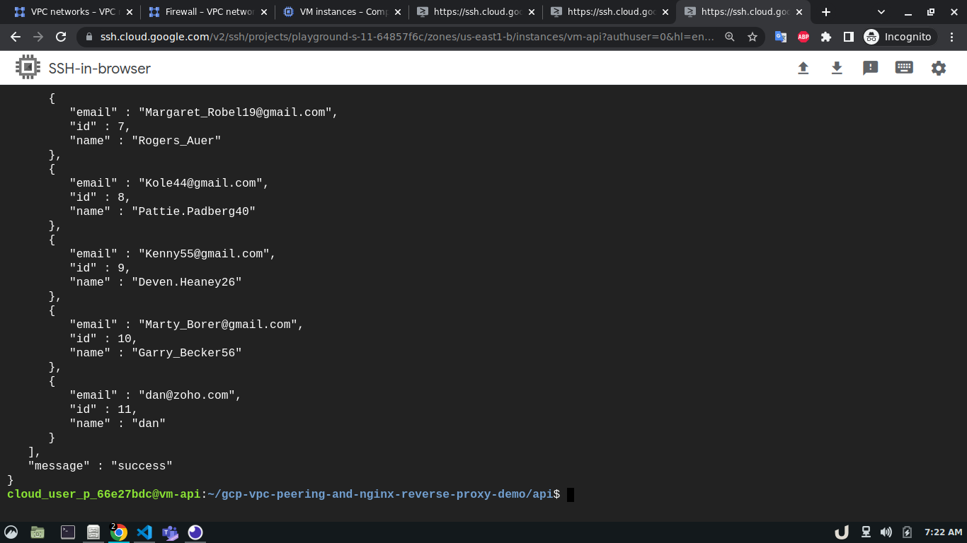Open the volume control tray icon

[886, 532]
